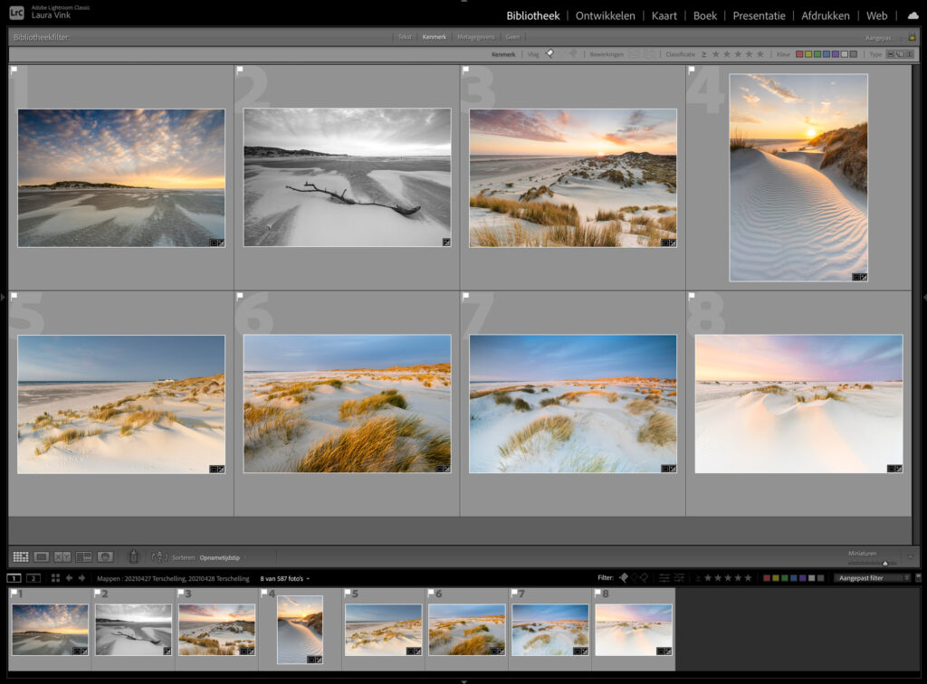
Task: Select the Tekst filter option
Action: [x=405, y=37]
